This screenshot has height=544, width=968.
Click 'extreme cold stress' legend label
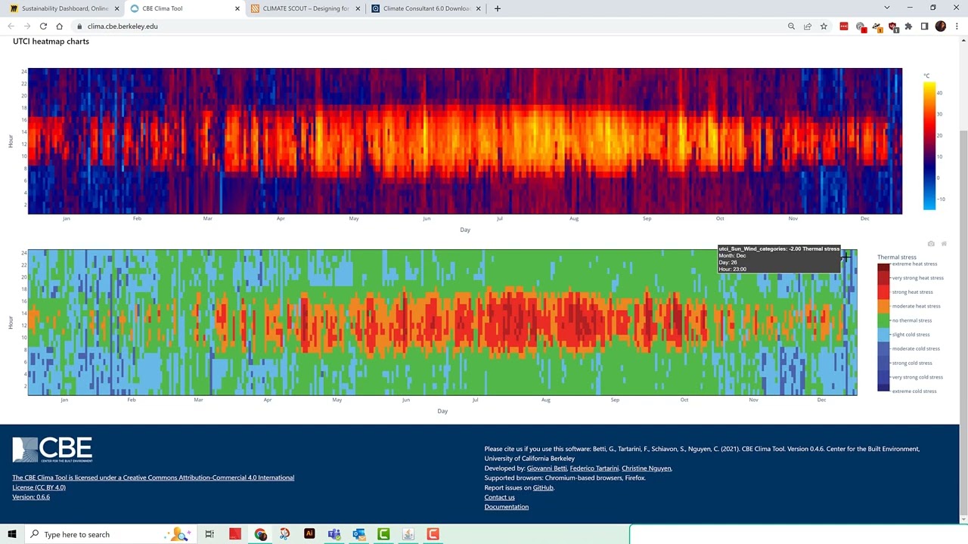pos(914,391)
